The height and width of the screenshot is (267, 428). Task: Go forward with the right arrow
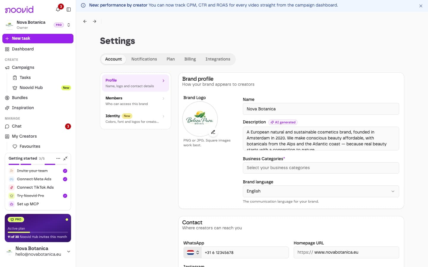pos(95,21)
